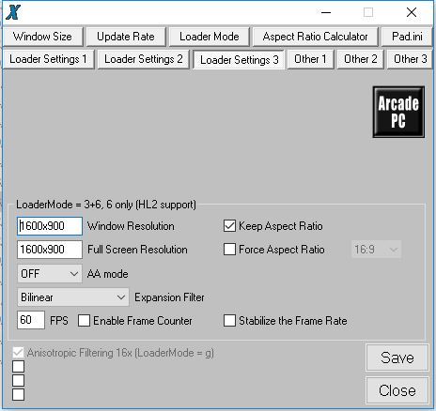
Task: Select the Loader Mode tab
Action: [210, 37]
